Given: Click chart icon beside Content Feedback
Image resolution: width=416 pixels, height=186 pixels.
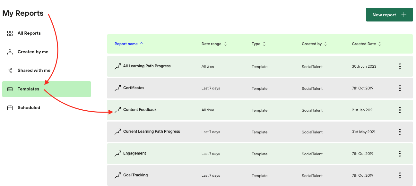Looking at the screenshot, I should [118, 110].
